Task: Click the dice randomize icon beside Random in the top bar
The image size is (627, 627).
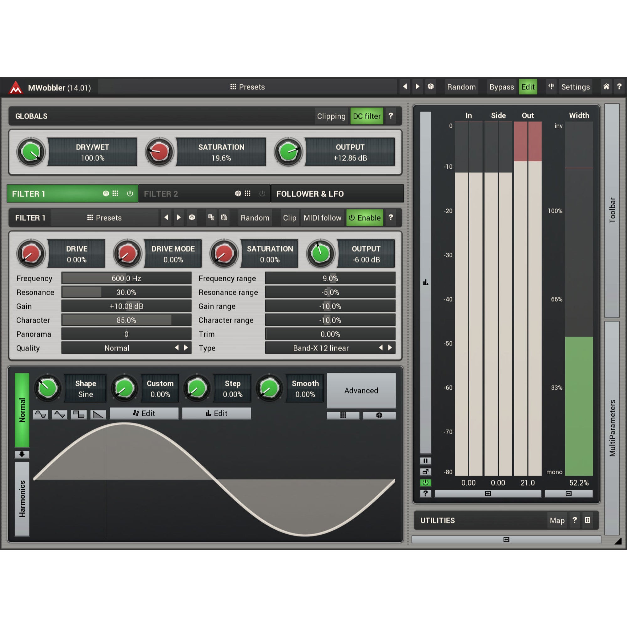Action: 431,87
